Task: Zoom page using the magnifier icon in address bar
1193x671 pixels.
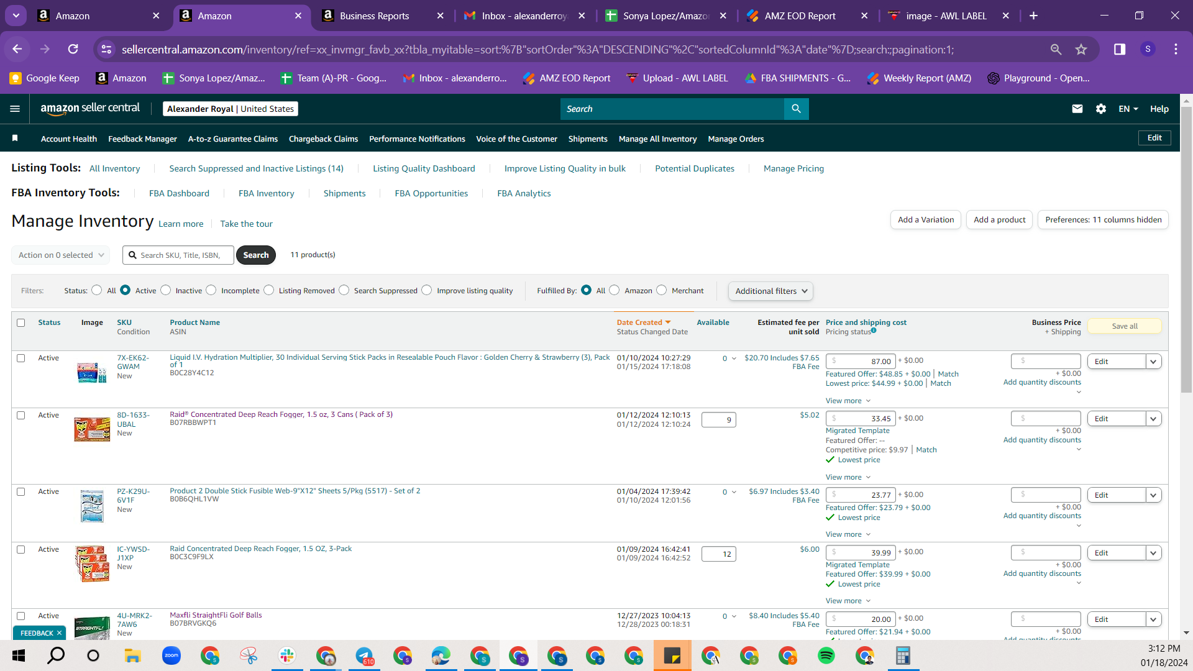Action: pos(1056,49)
